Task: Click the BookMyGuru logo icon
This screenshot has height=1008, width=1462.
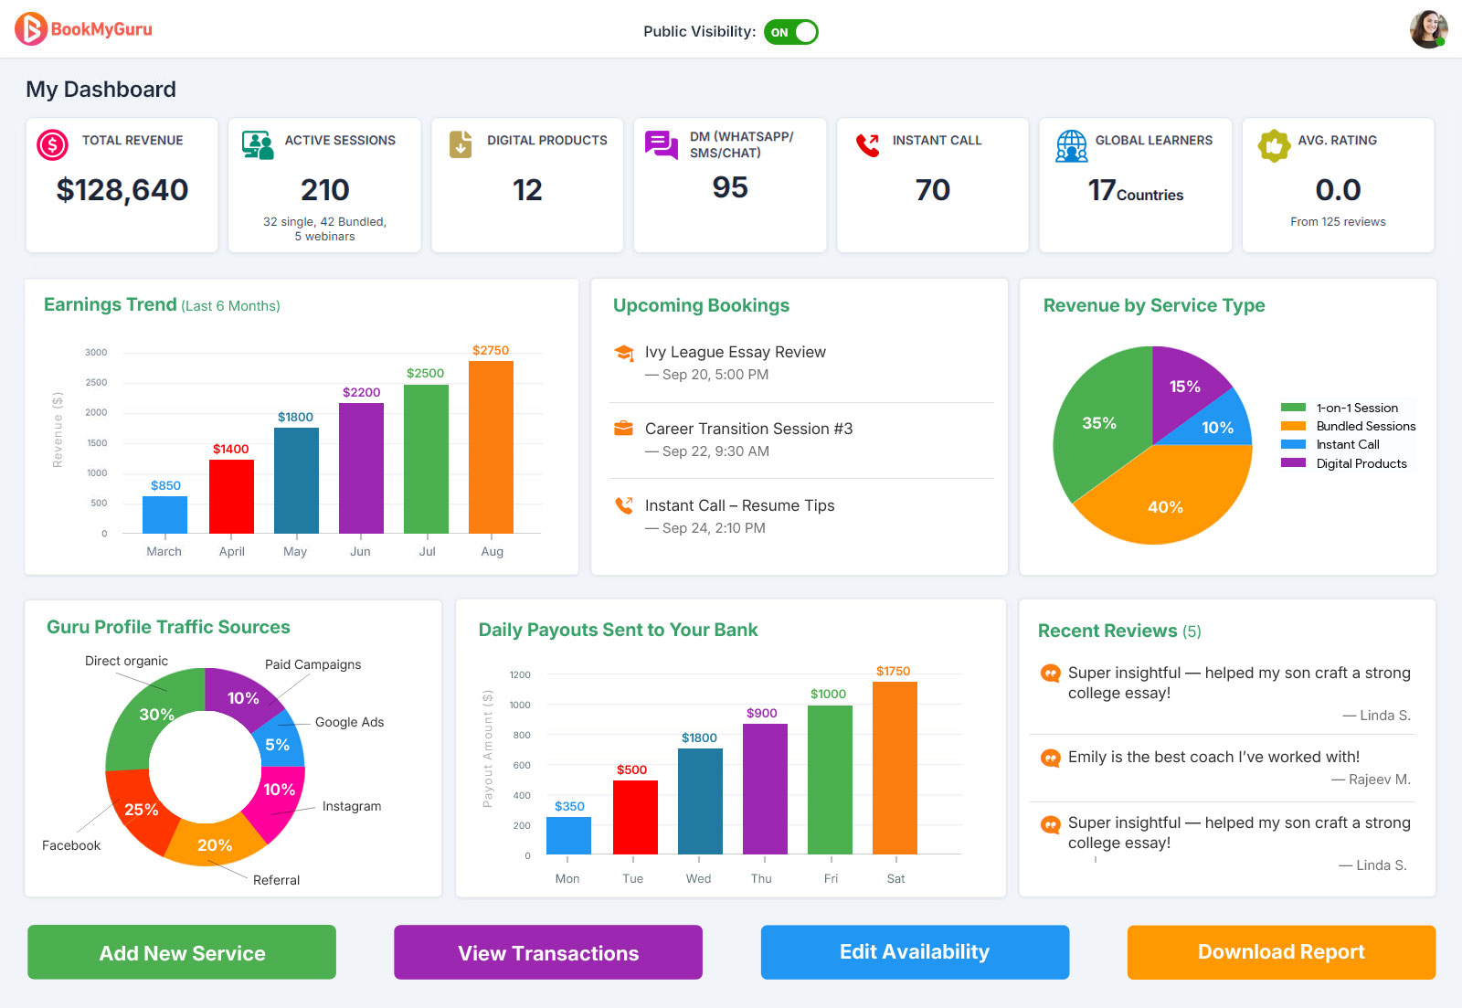Action: pyautogui.click(x=31, y=29)
